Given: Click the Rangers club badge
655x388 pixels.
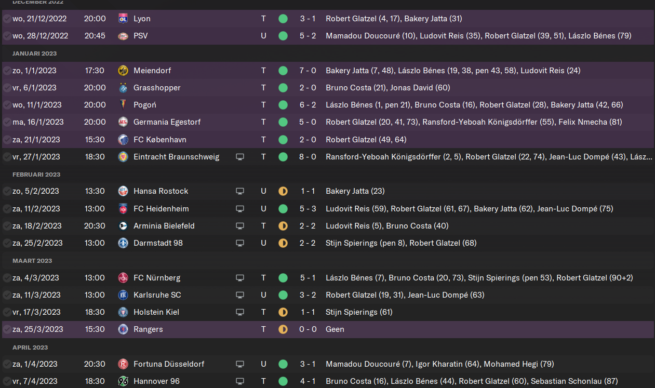Looking at the screenshot, I should 123,329.
